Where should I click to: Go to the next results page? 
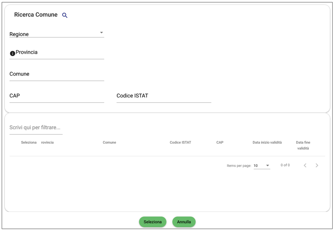pyautogui.click(x=317, y=165)
